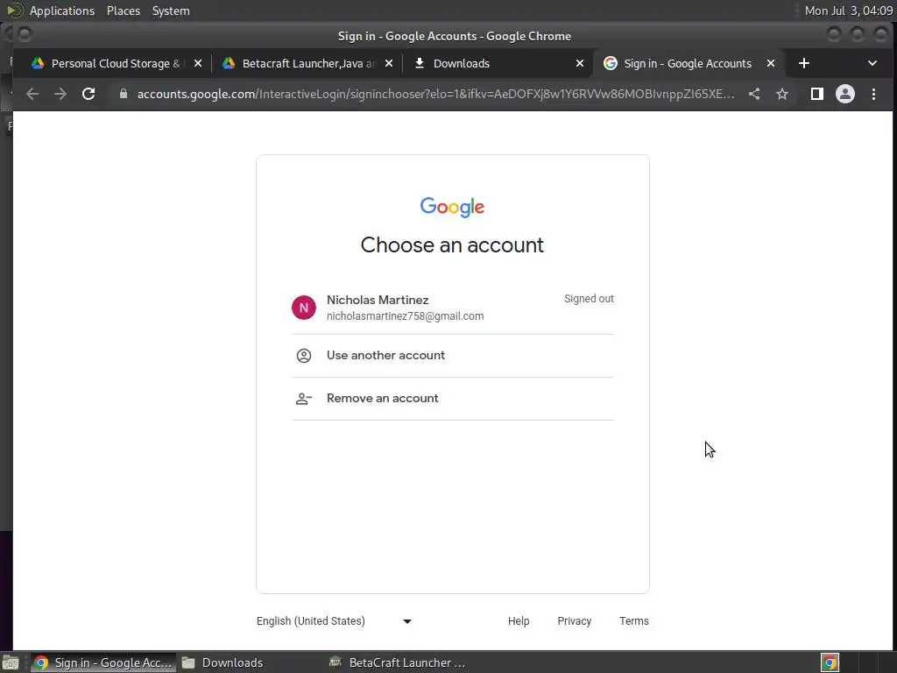Open the Privacy link
The image size is (897, 673).
pyautogui.click(x=575, y=621)
